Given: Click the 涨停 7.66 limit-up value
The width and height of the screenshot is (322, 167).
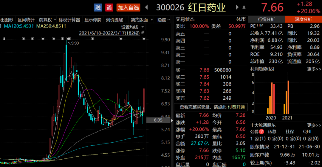Looking at the screenshot, I should pyautogui.click(x=204, y=150).
